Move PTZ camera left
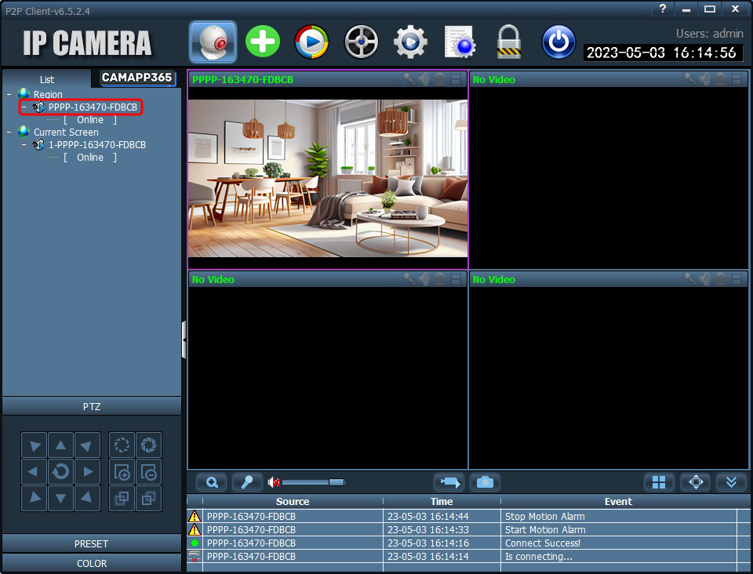 34,472
